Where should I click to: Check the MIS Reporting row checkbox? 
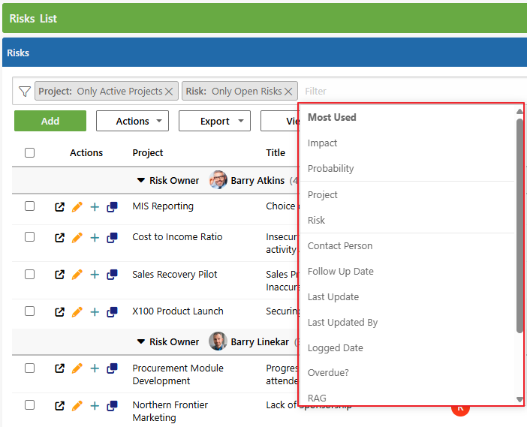coord(29,206)
